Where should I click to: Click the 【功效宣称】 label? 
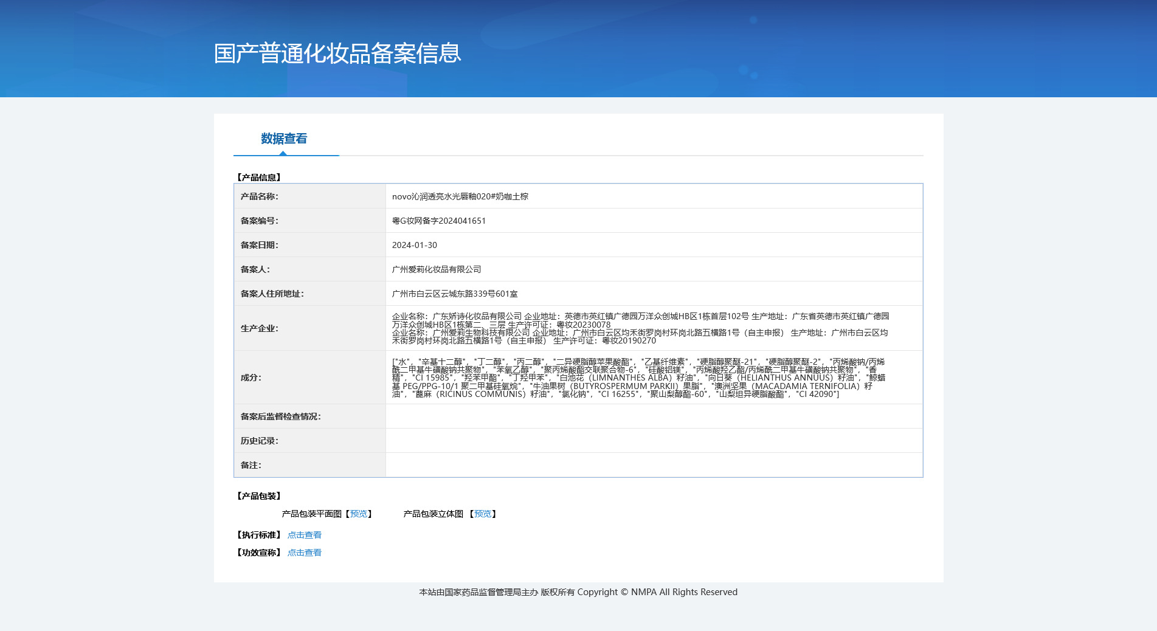tap(259, 553)
